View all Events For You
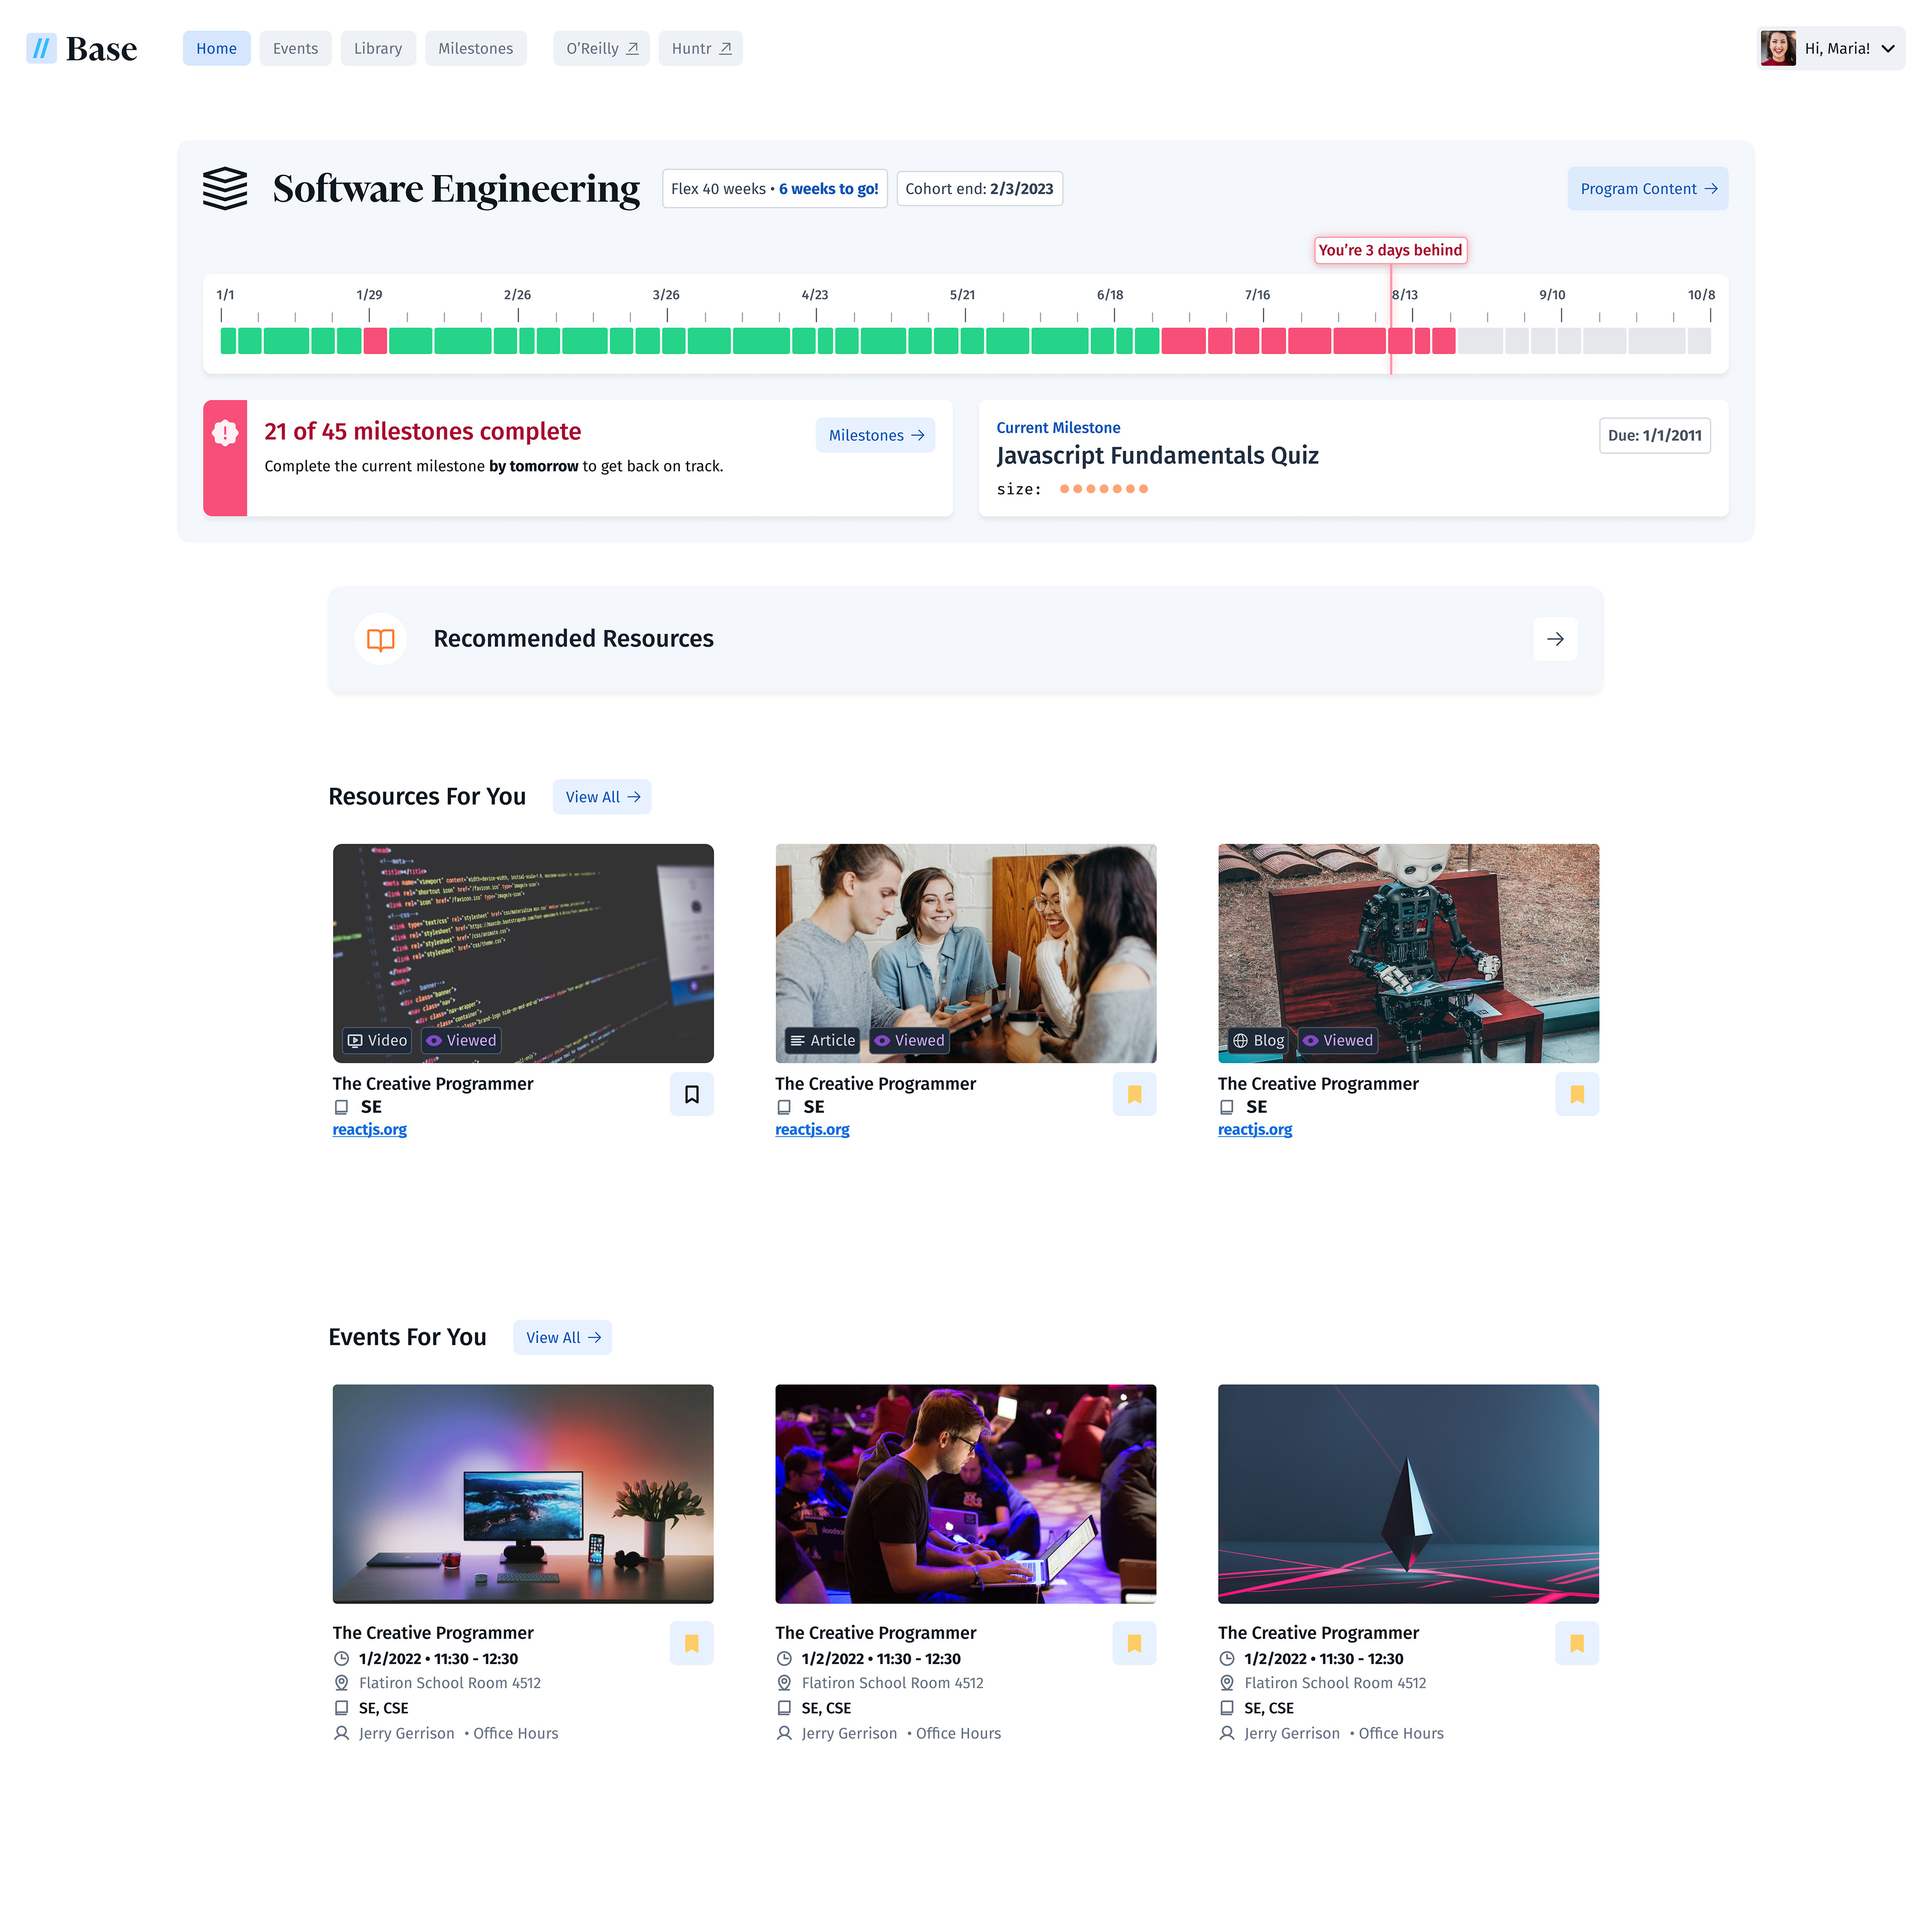Screen dimensions: 1932x1915 562,1337
